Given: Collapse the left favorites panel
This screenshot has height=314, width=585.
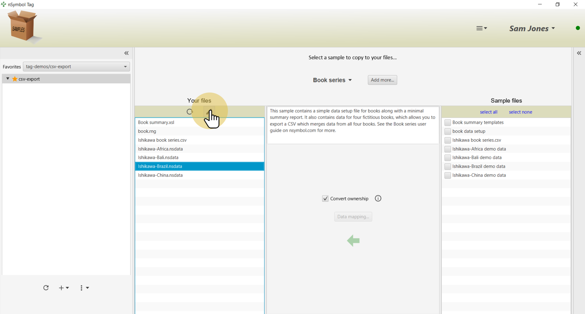Looking at the screenshot, I should click(127, 53).
